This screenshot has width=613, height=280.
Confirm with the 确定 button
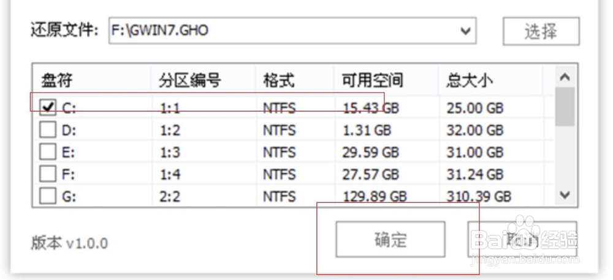point(390,240)
